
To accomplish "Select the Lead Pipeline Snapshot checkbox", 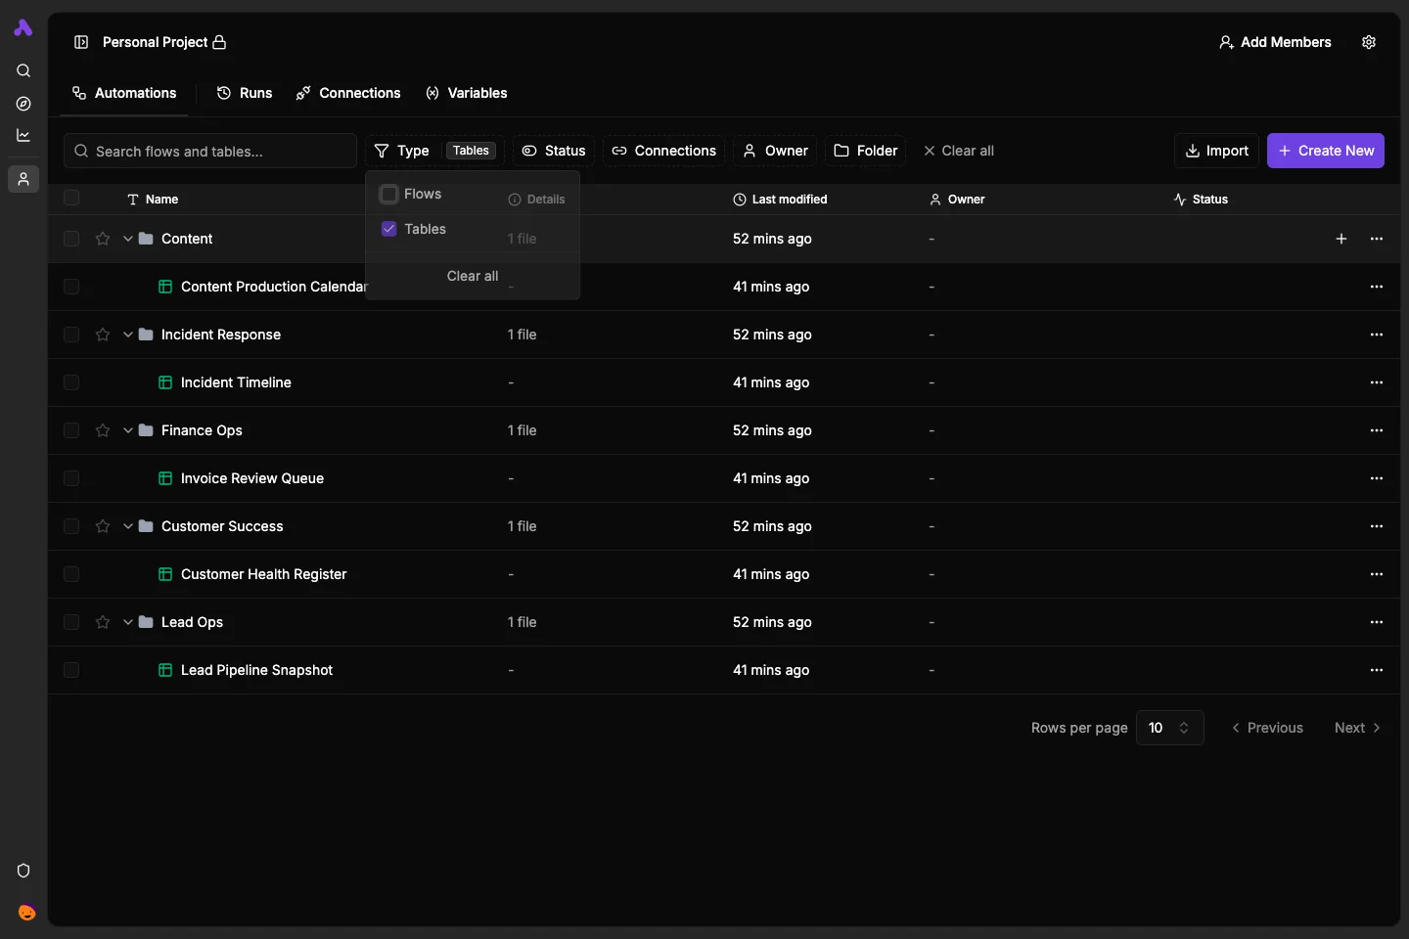I will tap(71, 670).
